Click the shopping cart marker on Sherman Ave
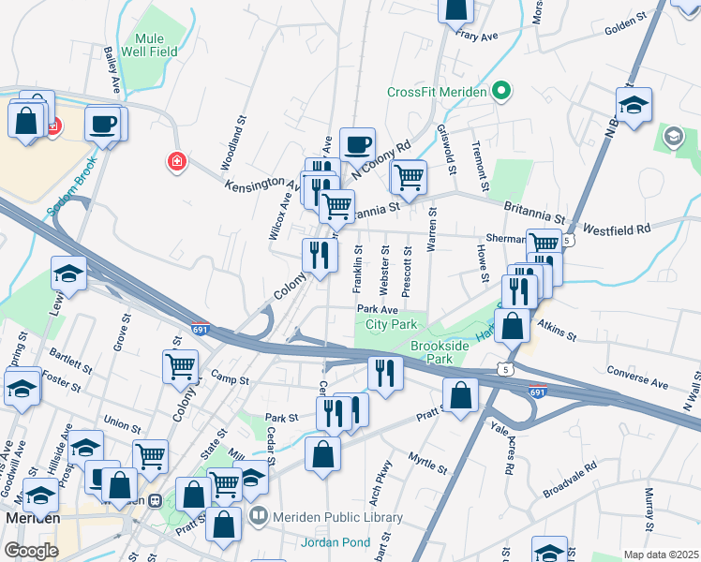This screenshot has width=701, height=562. coord(544,244)
